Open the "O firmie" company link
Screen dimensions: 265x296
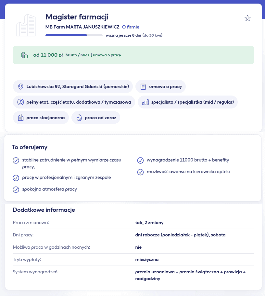coord(131,27)
